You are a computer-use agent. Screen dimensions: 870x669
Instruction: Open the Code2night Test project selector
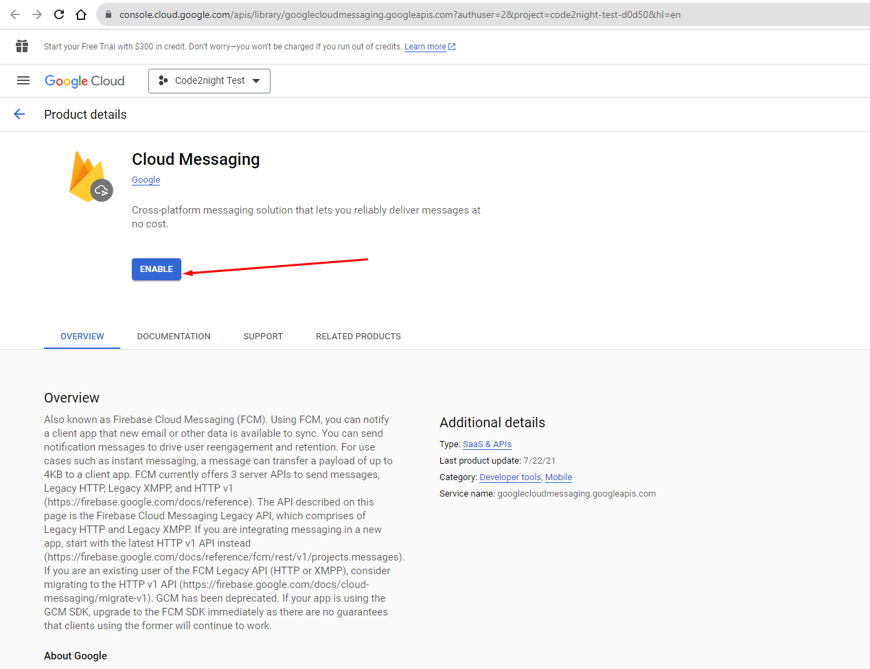[x=209, y=80]
